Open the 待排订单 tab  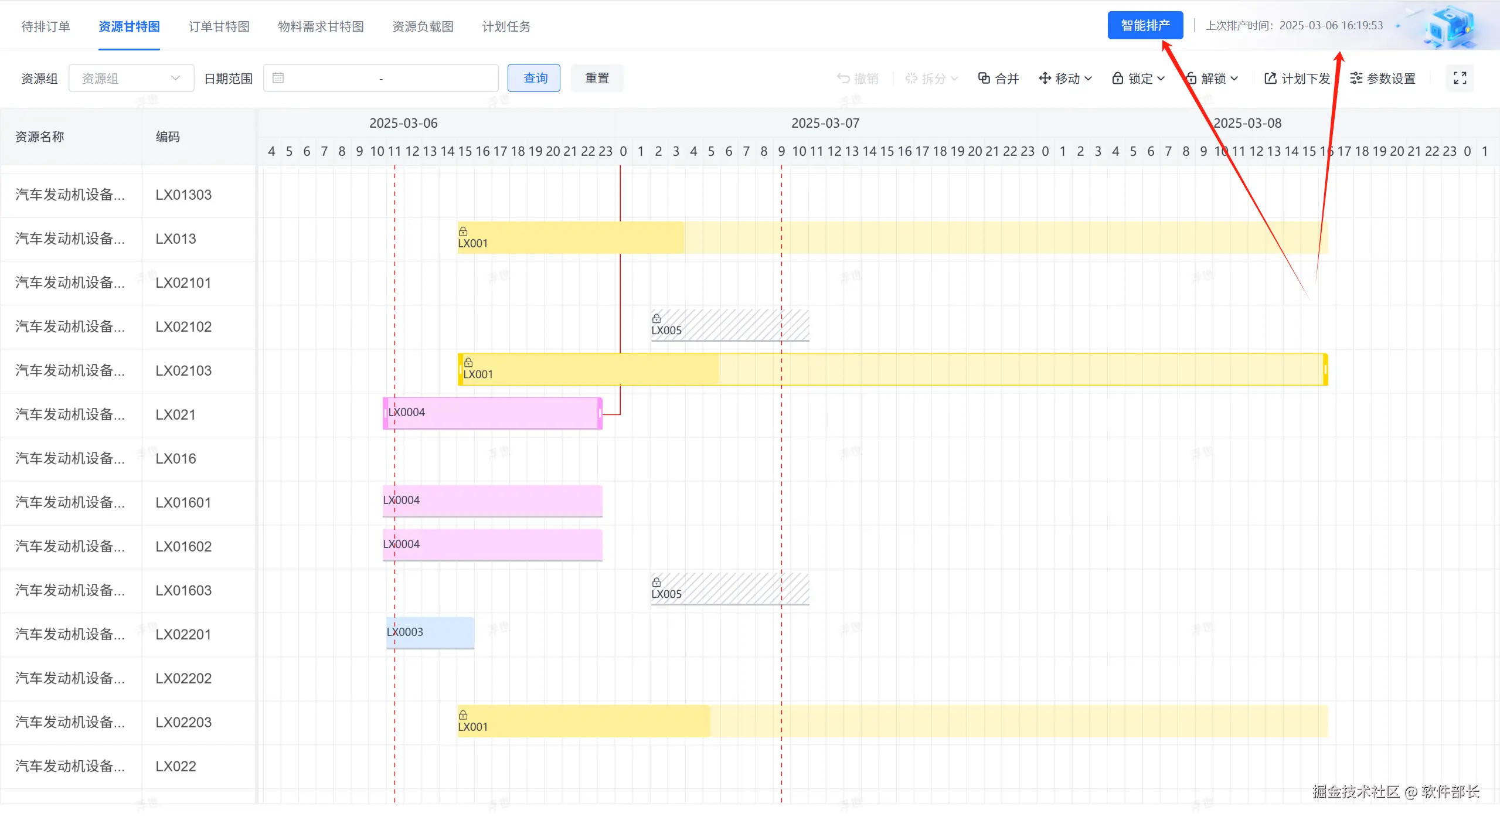pos(46,26)
